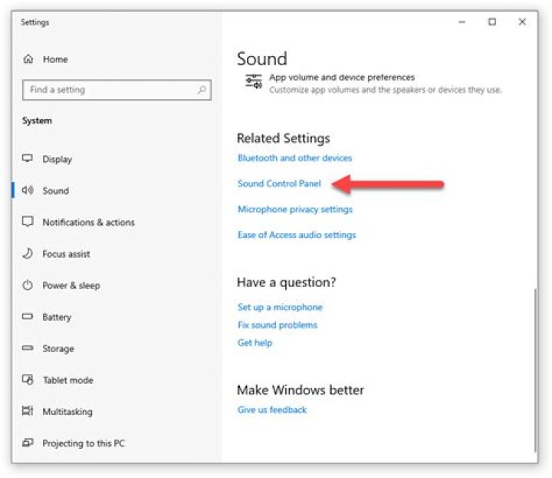The image size is (552, 478).
Task: Click the Related Settings heading
Action: point(284,138)
